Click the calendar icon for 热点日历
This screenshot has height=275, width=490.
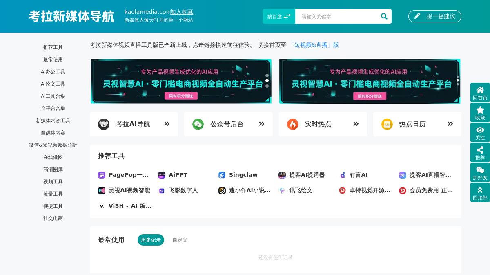pyautogui.click(x=387, y=124)
